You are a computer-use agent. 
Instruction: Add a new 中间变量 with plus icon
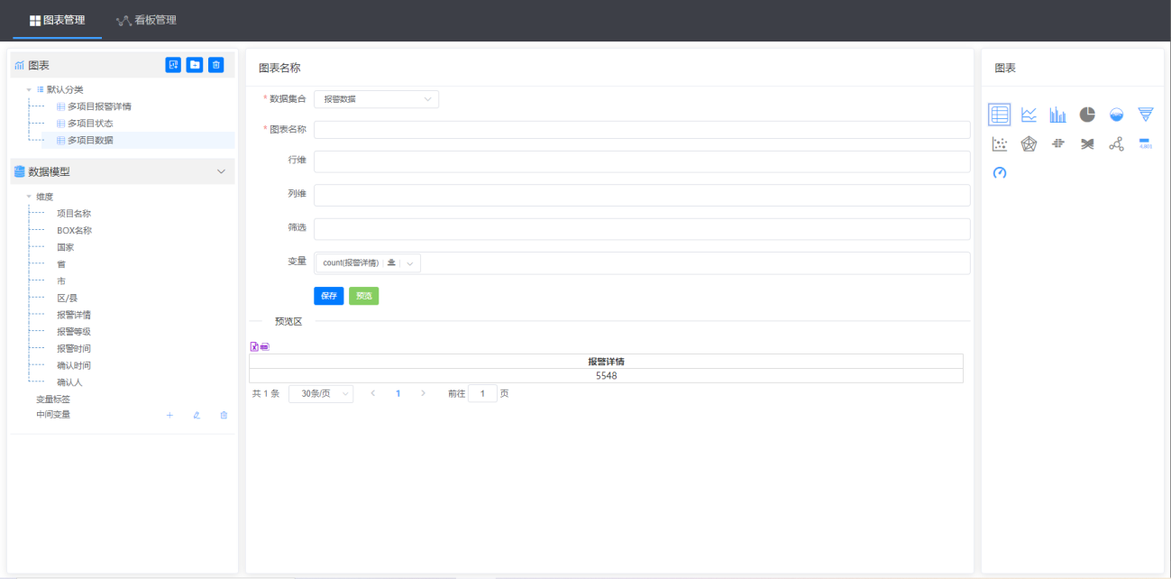[169, 415]
